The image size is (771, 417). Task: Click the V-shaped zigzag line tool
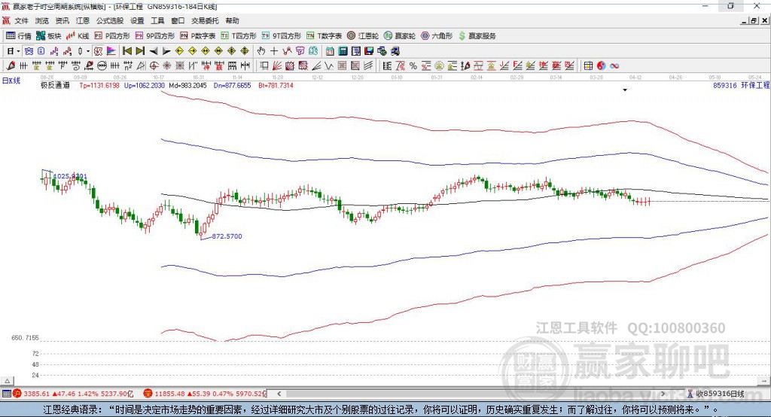329,66
